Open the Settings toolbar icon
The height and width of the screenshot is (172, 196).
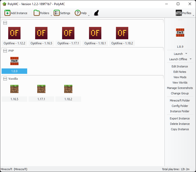click(57, 13)
